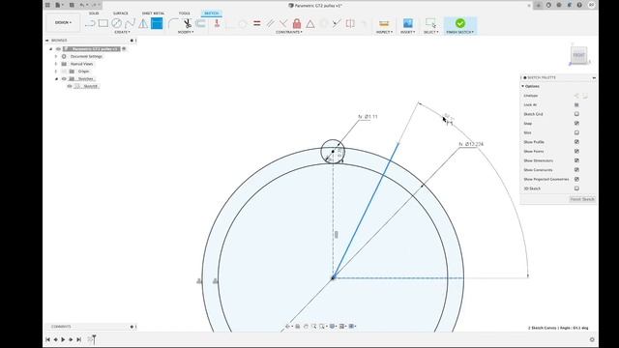Screen dimensions: 619x348
Task: Open the job status clock icon
Action: 559,5
